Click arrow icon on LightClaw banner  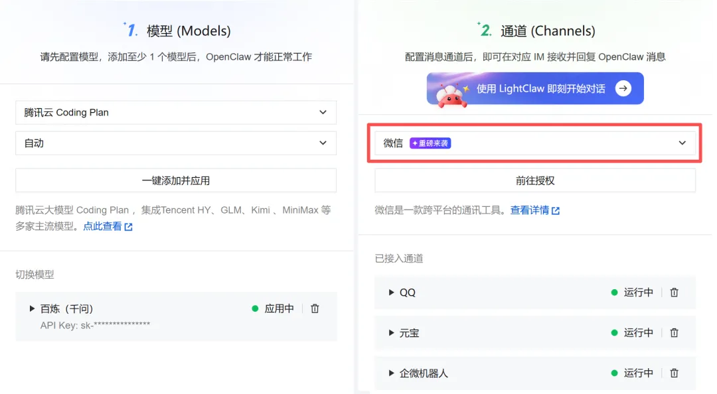click(623, 88)
